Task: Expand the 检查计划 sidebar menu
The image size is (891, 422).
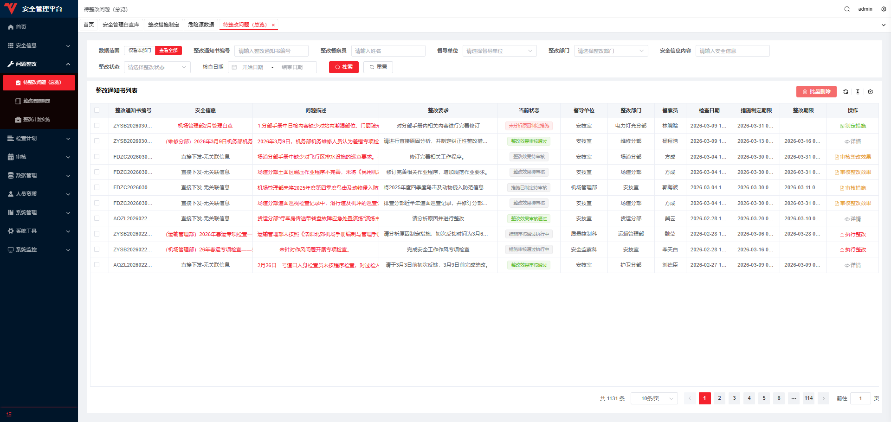Action: (39, 138)
